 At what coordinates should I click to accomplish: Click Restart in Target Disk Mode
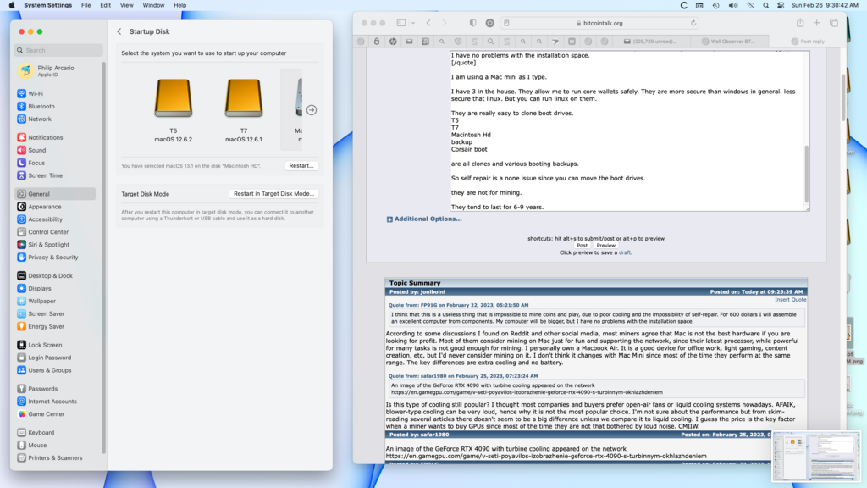coord(273,194)
